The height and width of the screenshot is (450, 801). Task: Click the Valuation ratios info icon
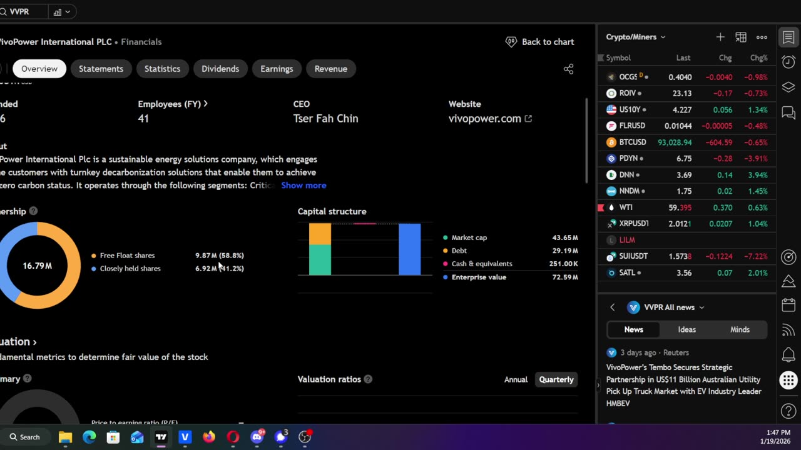368,379
